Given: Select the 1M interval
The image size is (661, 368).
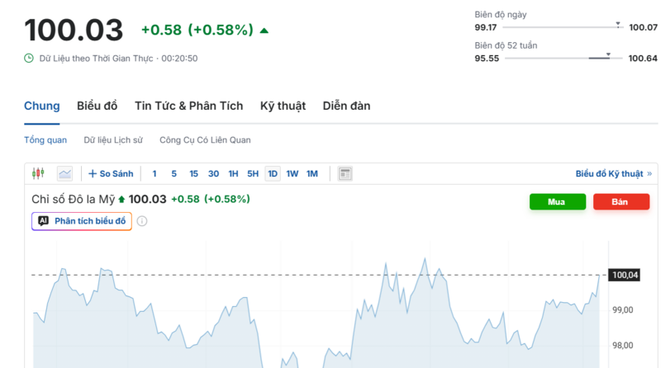Looking at the screenshot, I should 312,173.
